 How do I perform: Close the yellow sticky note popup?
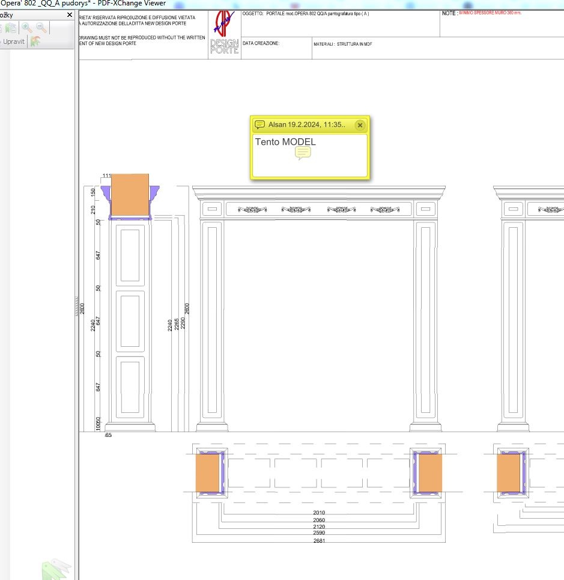(360, 125)
